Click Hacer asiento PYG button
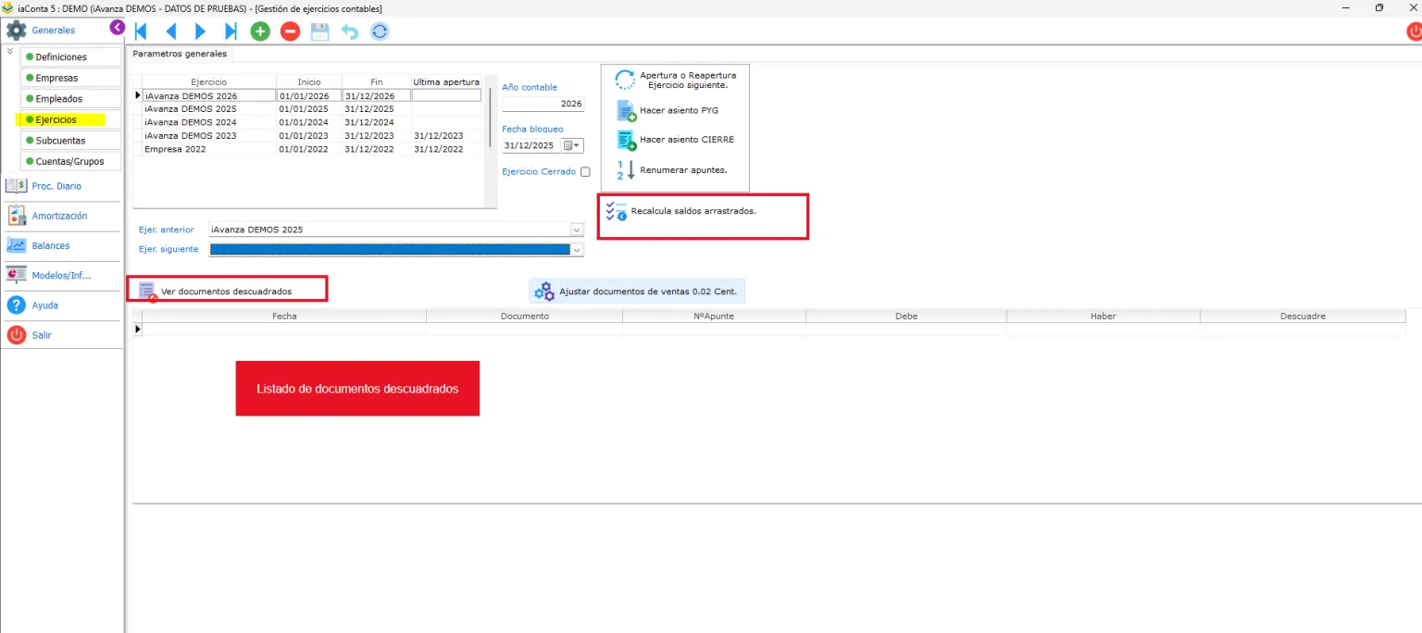Image resolution: width=1422 pixels, height=633 pixels. 667,110
